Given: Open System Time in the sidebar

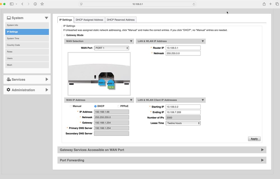Looking at the screenshot, I should click(x=27, y=38).
